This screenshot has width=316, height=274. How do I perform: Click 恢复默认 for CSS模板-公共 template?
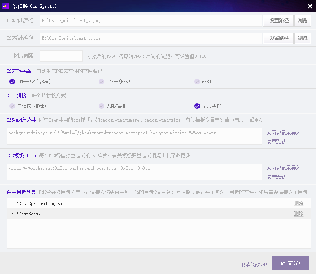point(276,142)
